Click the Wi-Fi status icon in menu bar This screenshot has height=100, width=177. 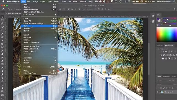[x=129, y=1]
